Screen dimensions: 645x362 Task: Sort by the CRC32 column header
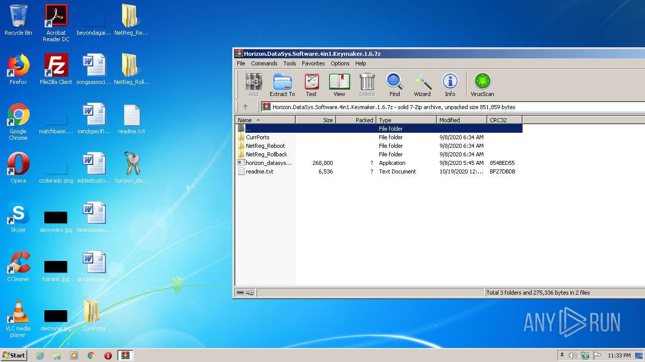pos(504,120)
